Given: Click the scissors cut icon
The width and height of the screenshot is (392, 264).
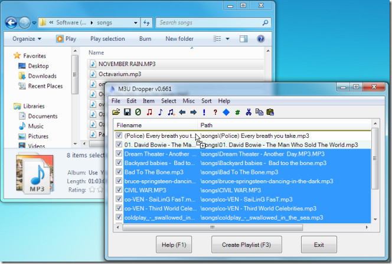Looking at the screenshot, I should [x=249, y=112].
